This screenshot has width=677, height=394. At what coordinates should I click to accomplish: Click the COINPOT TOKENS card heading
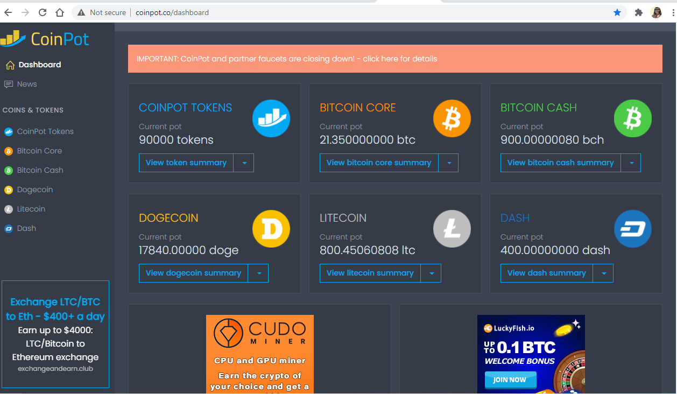coord(186,108)
